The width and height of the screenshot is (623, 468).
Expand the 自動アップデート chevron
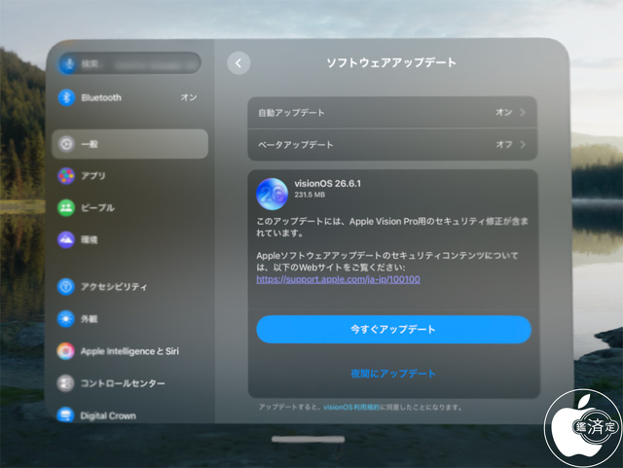click(523, 113)
